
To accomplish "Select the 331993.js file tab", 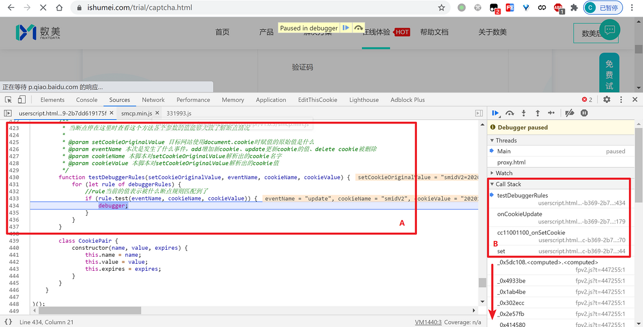I will [179, 113].
